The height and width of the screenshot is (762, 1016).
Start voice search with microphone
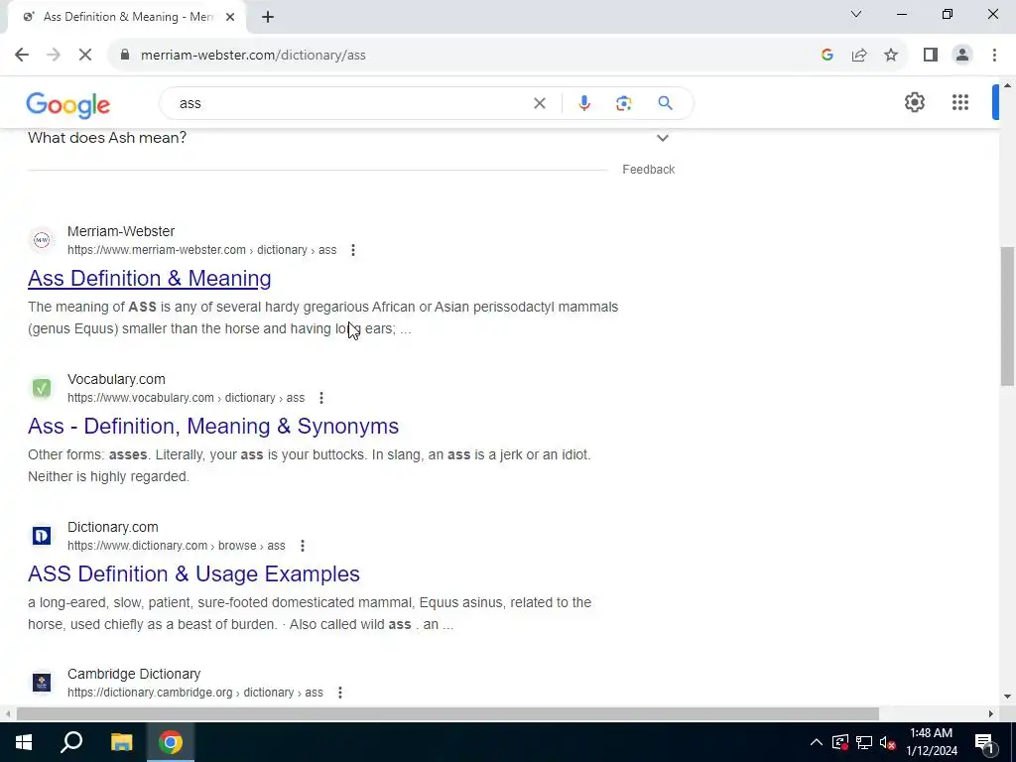[583, 103]
